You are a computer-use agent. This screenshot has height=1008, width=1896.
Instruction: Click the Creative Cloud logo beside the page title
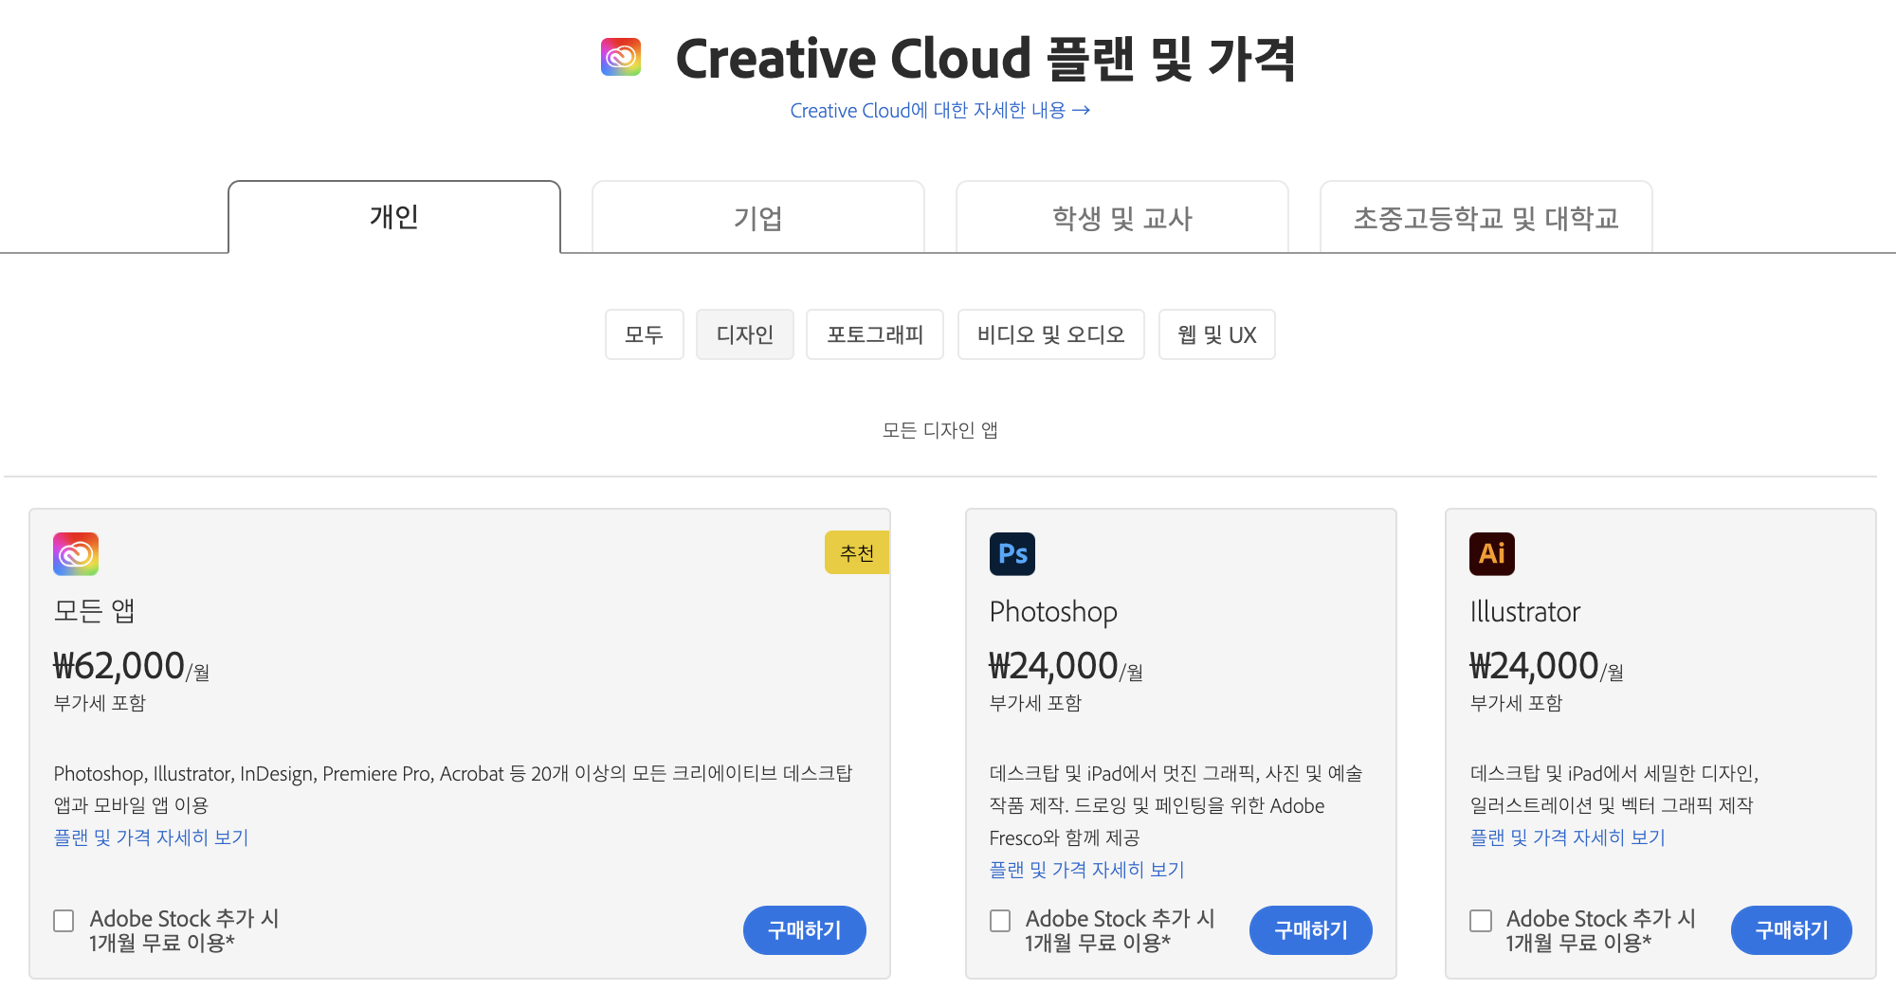tap(621, 57)
